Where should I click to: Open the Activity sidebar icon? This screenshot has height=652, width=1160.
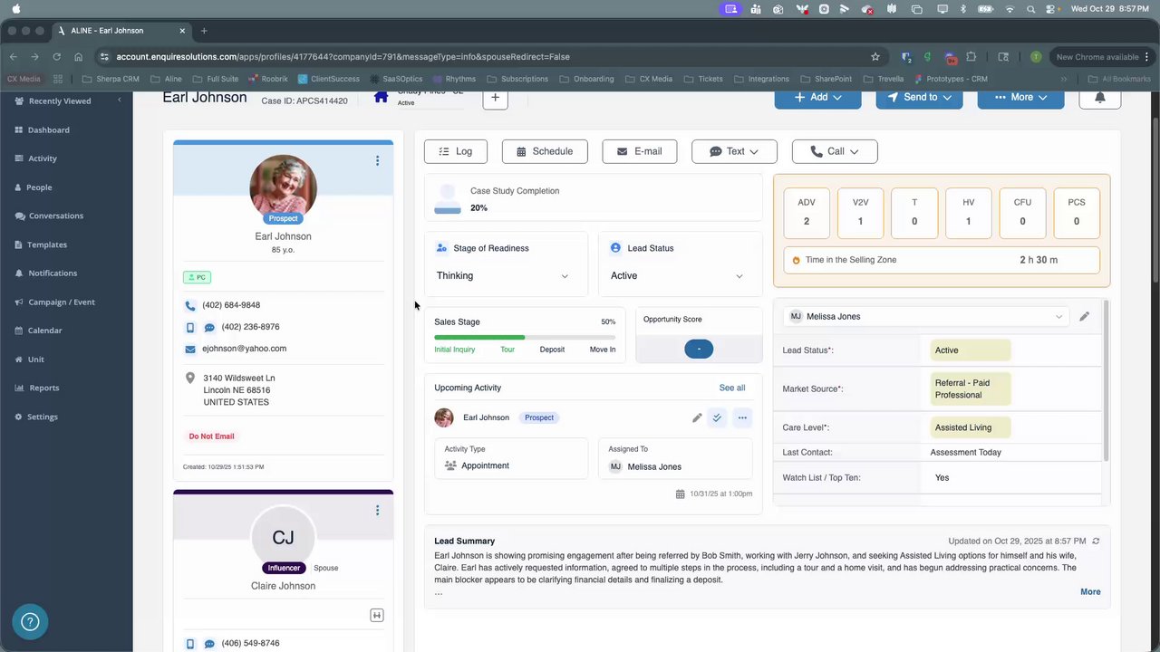[x=18, y=158]
